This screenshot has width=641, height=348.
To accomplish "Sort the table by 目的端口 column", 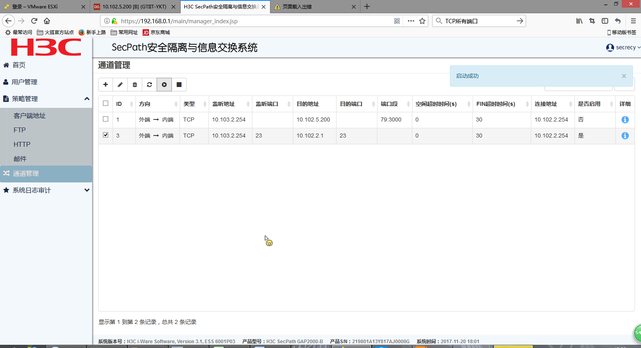I will [357, 104].
